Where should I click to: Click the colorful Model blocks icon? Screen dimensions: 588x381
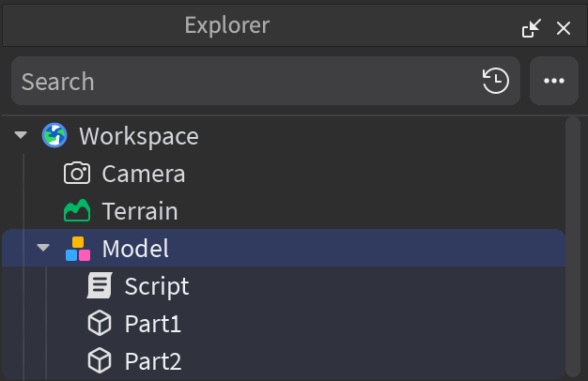pyautogui.click(x=78, y=249)
